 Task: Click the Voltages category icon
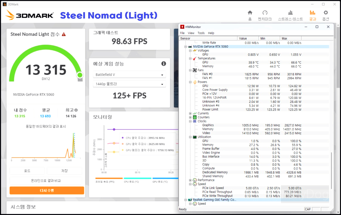click(x=195, y=50)
